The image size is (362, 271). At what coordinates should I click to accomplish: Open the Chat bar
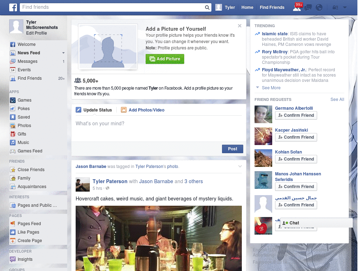click(316, 223)
